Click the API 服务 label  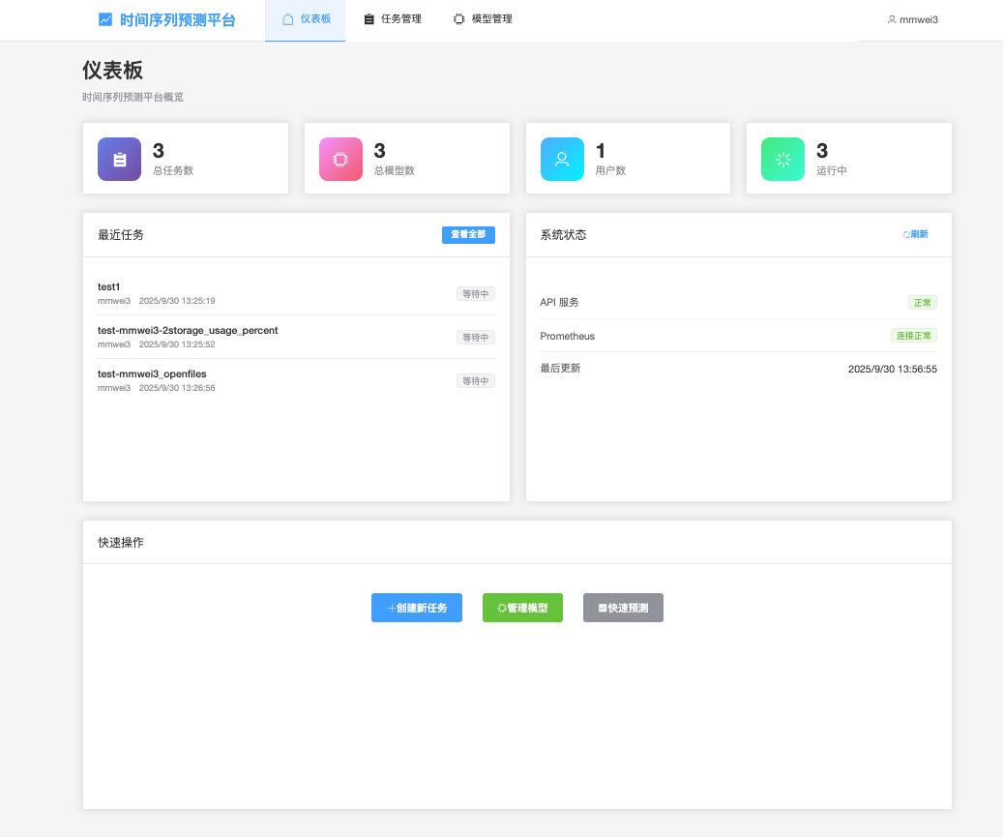click(559, 302)
